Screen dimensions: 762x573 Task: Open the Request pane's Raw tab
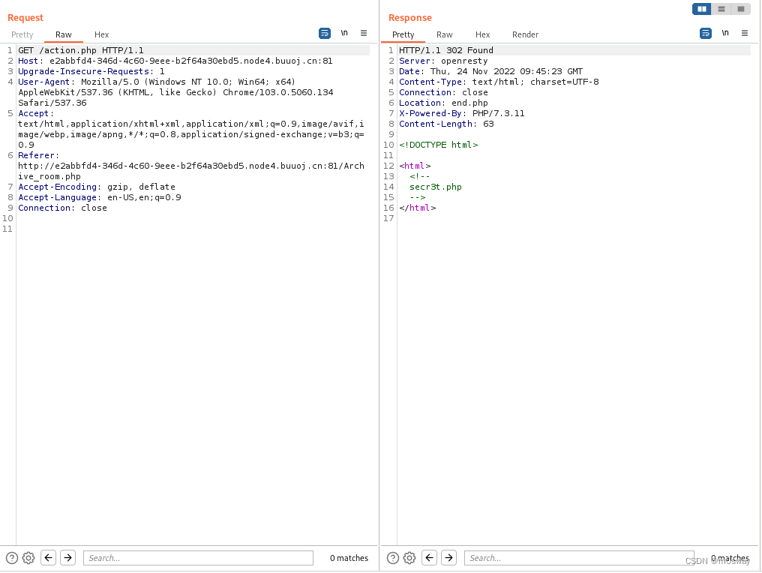click(63, 34)
